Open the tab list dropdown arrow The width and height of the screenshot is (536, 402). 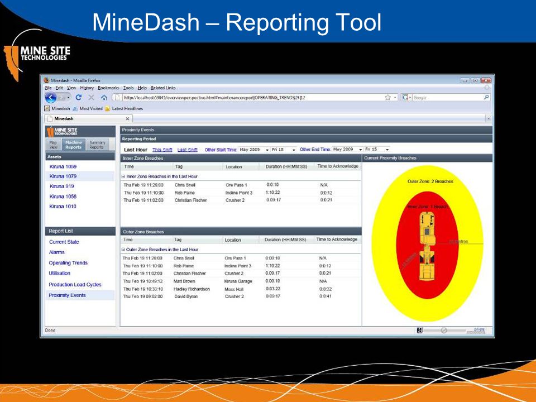[489, 118]
